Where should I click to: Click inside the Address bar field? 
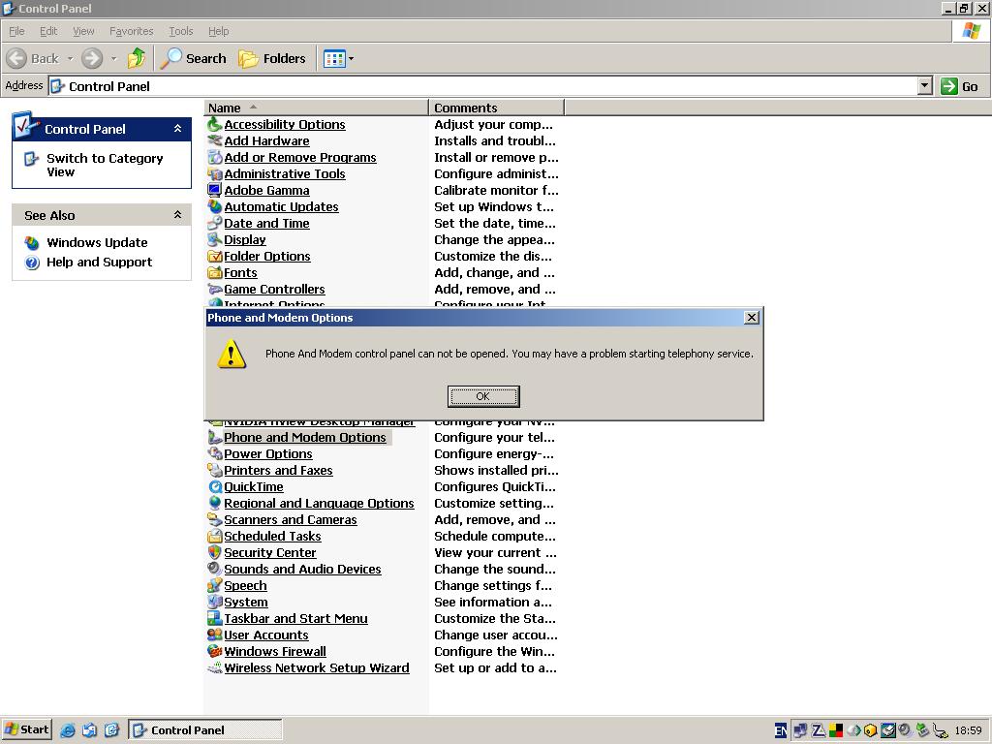click(x=483, y=86)
